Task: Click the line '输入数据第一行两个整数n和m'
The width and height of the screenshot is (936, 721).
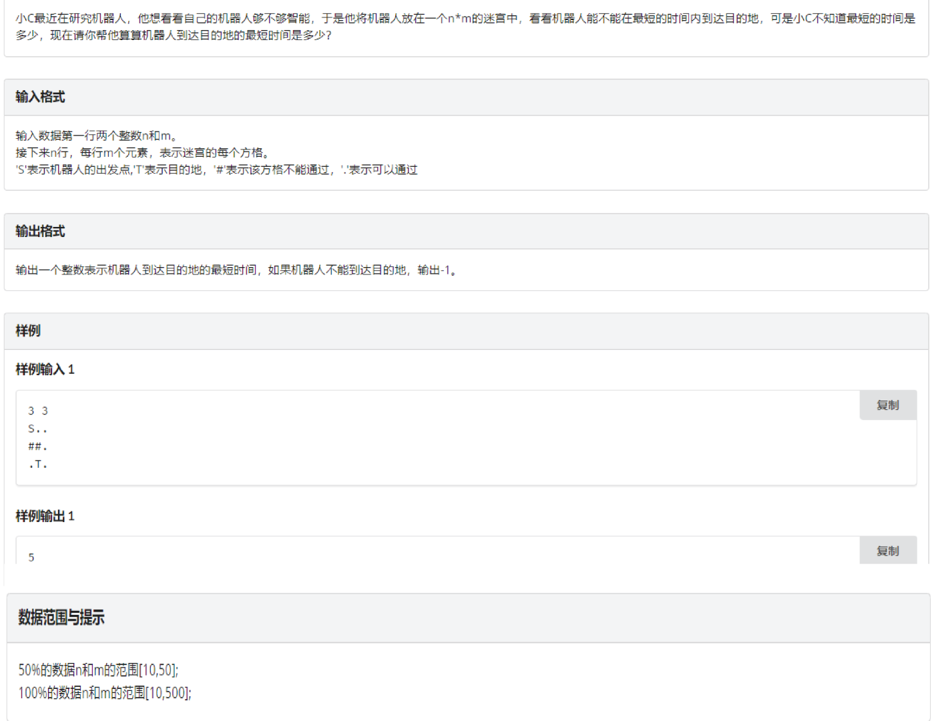Action: pyautogui.click(x=95, y=136)
